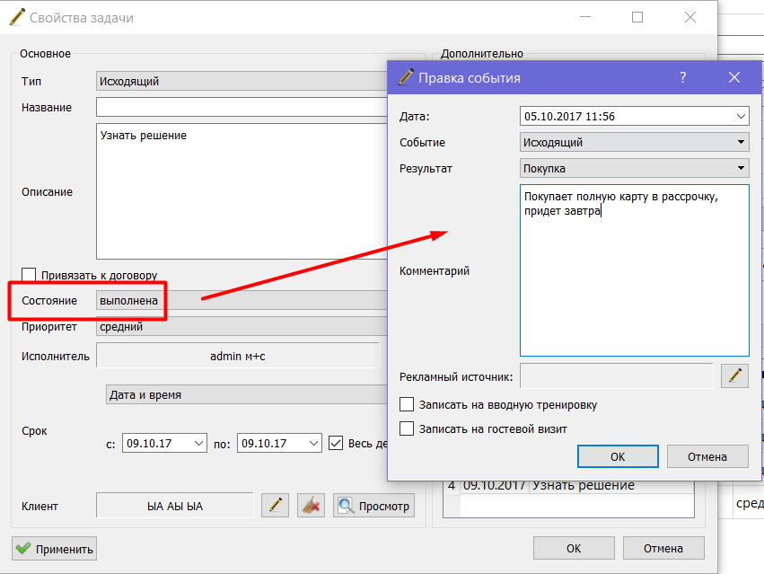Enable Привязать к договору checkbox
Image resolution: width=764 pixels, height=574 pixels.
29,275
